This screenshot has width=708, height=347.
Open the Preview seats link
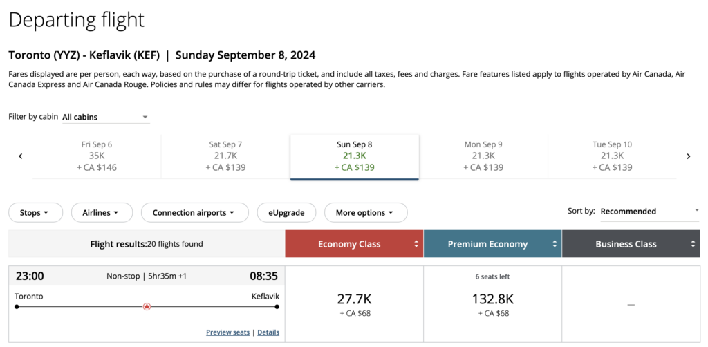tap(227, 332)
